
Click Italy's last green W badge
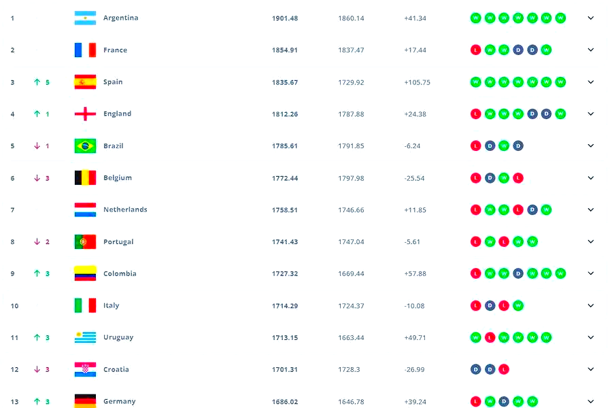tap(518, 306)
